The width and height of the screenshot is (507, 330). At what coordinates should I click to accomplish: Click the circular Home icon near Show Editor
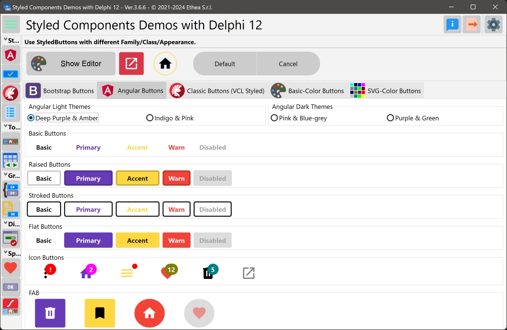coord(165,63)
